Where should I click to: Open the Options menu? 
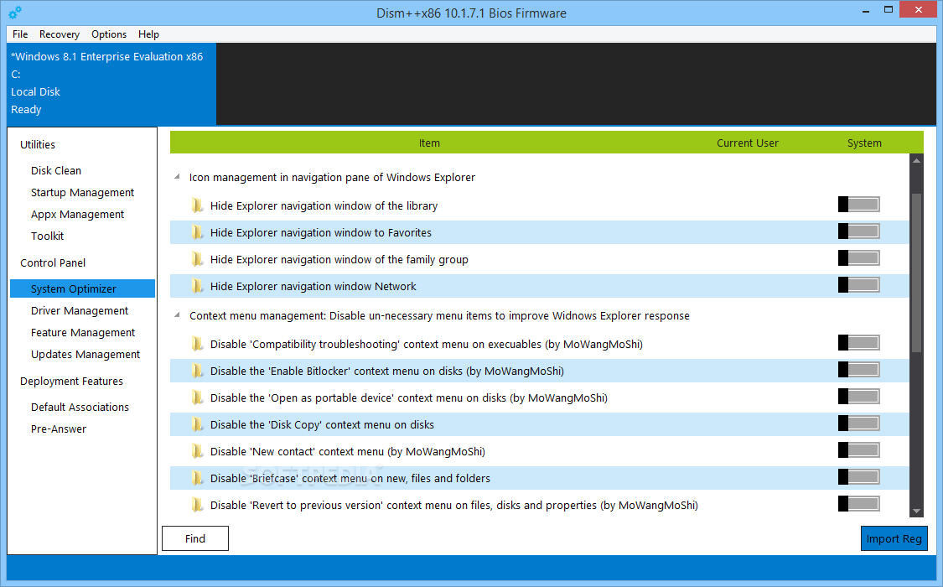(x=109, y=34)
